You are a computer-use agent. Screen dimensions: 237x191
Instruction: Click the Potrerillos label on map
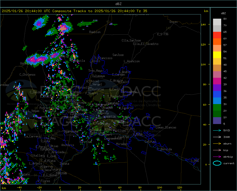click(x=48, y=108)
